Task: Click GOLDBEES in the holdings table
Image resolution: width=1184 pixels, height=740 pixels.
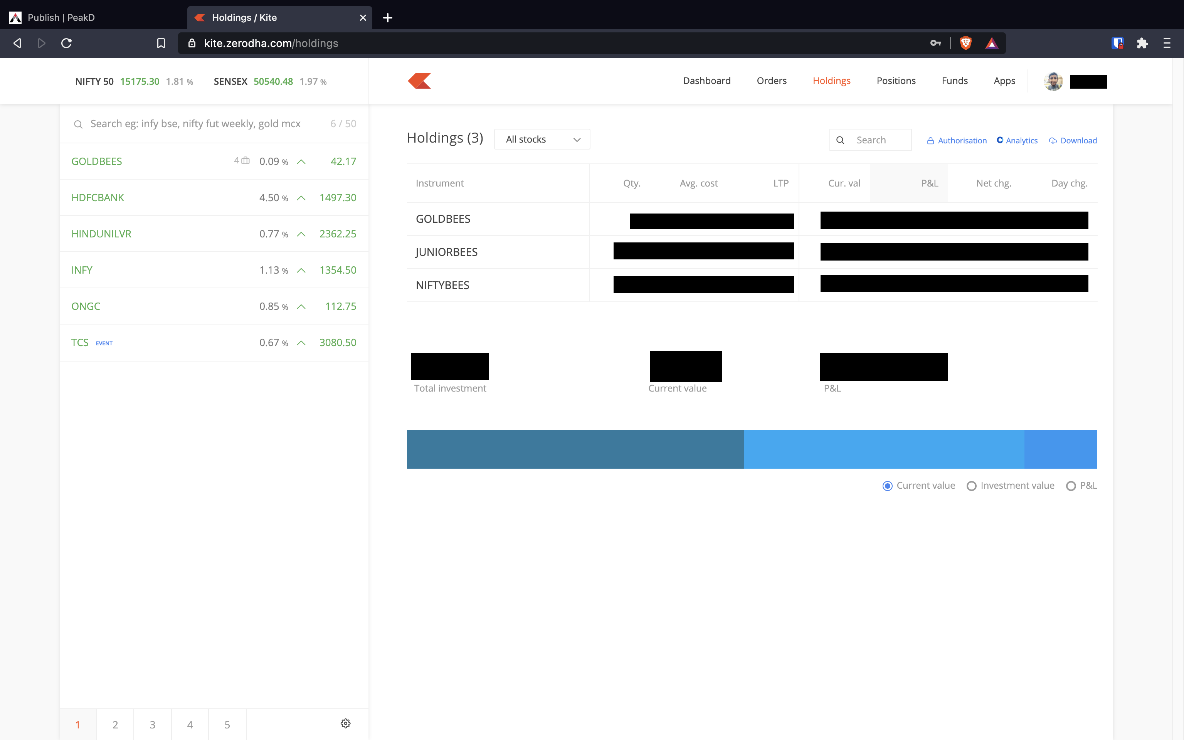Action: [443, 219]
